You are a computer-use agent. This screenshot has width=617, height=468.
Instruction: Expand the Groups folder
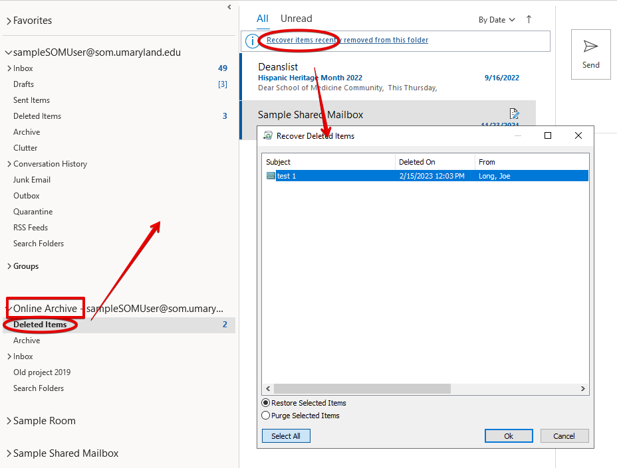point(9,266)
